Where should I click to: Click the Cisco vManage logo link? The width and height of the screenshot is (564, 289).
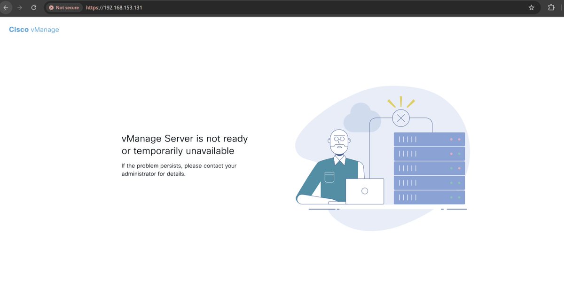34,30
